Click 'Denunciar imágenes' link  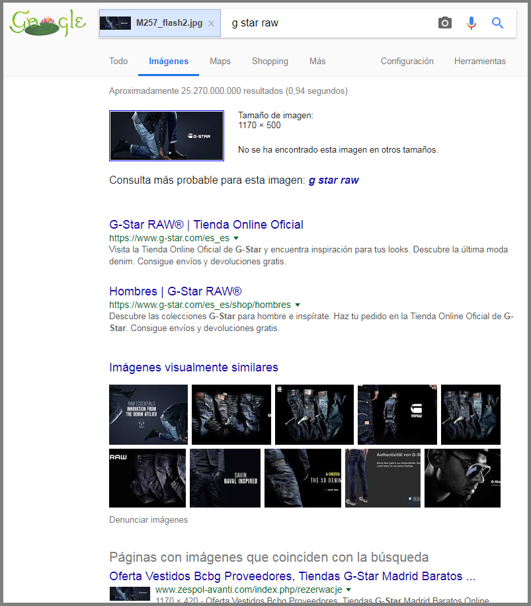pyautogui.click(x=149, y=520)
